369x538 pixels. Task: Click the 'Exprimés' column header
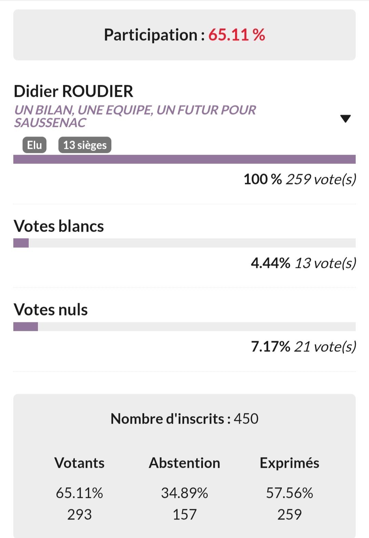[x=289, y=463]
